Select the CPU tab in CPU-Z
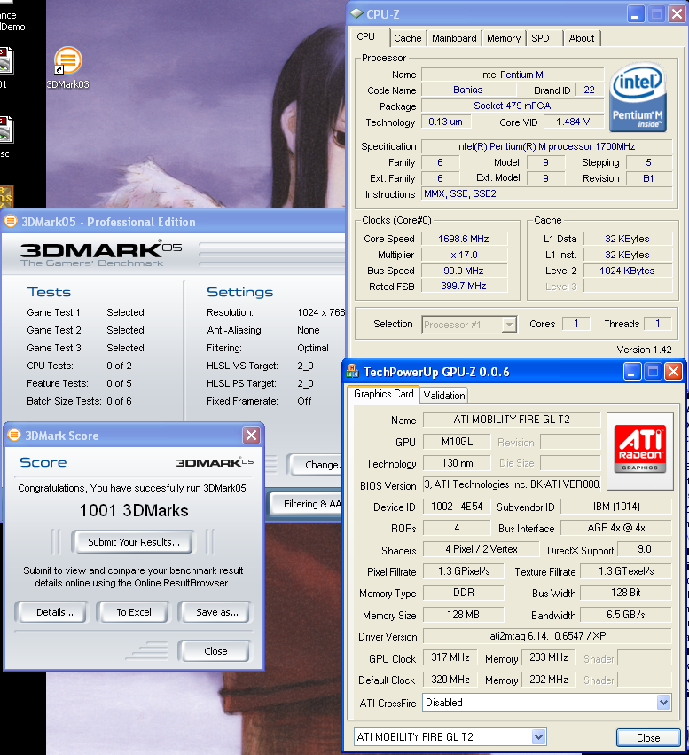 tap(369, 36)
